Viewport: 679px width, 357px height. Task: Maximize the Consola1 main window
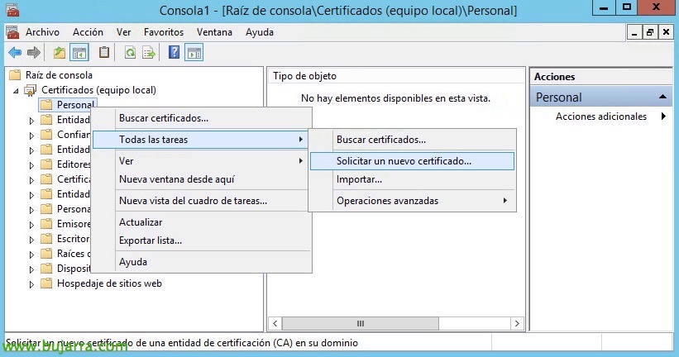click(627, 7)
